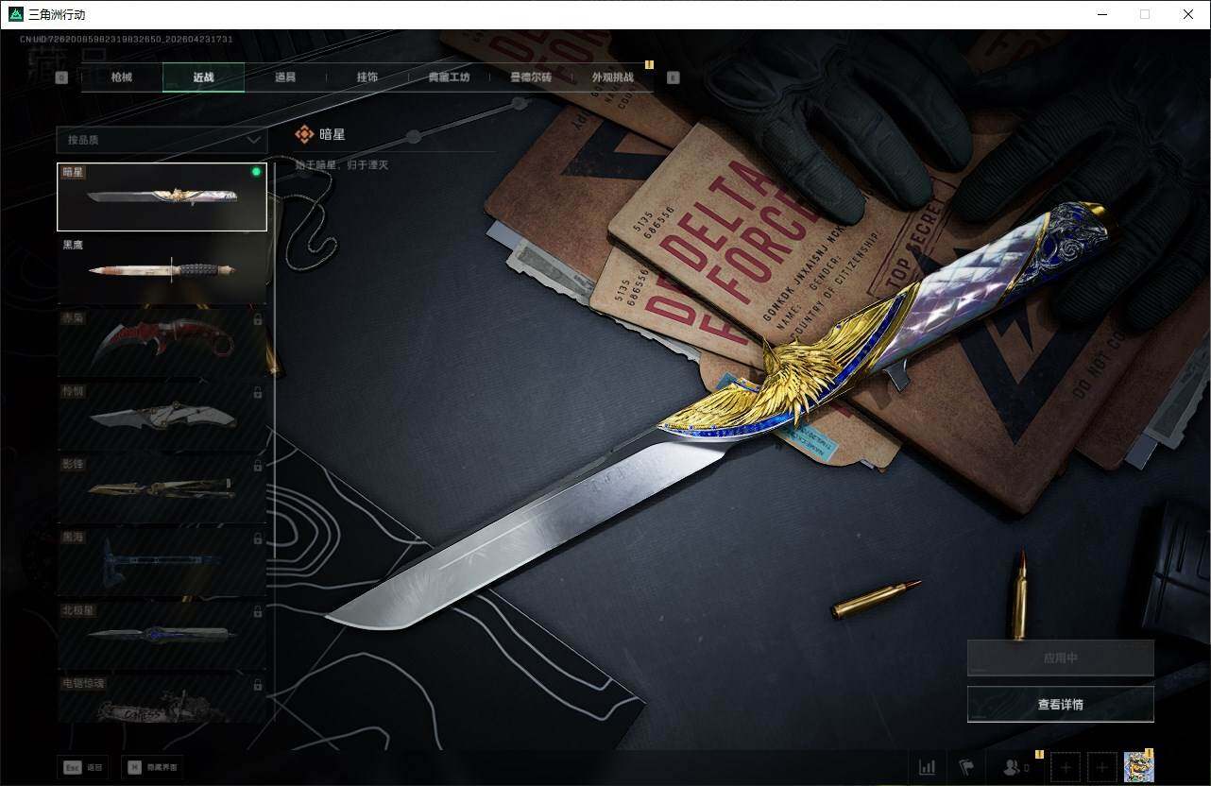Open the 外观挑战 tab
The width and height of the screenshot is (1211, 786).
pos(612,77)
